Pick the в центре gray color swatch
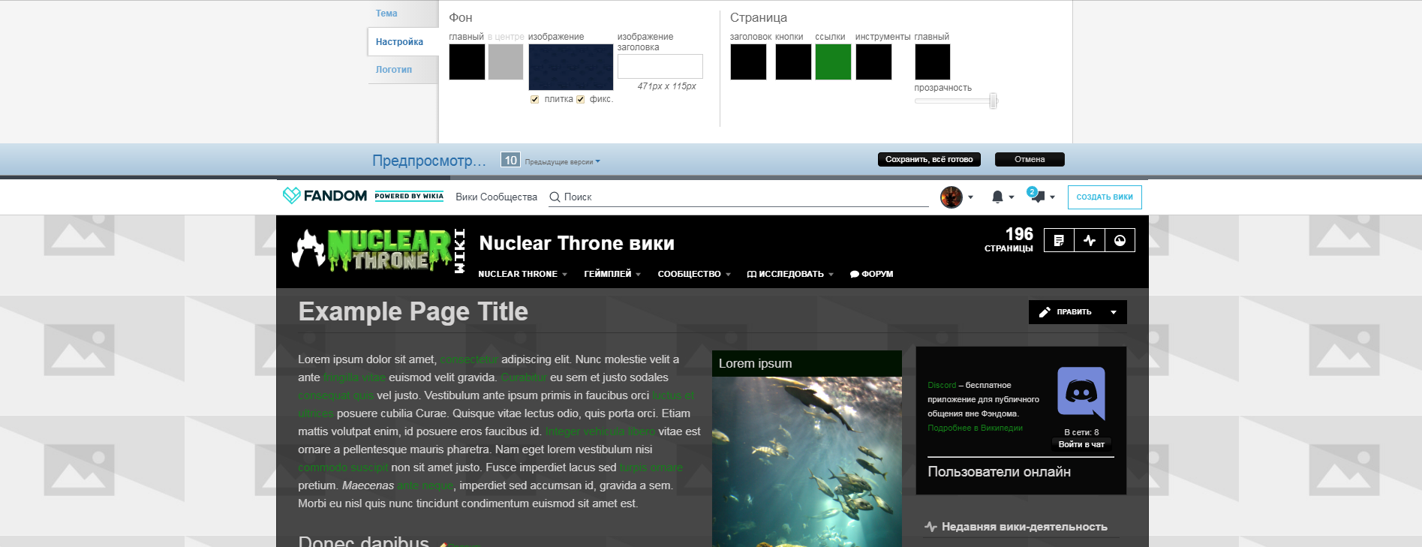 (506, 62)
